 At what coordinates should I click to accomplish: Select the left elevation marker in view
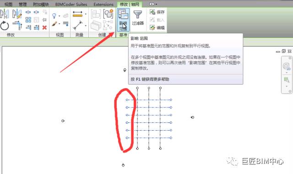[x=63, y=121]
